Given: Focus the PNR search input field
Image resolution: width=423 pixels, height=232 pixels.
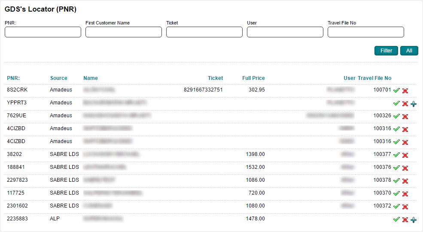Looking at the screenshot, I should [43, 32].
